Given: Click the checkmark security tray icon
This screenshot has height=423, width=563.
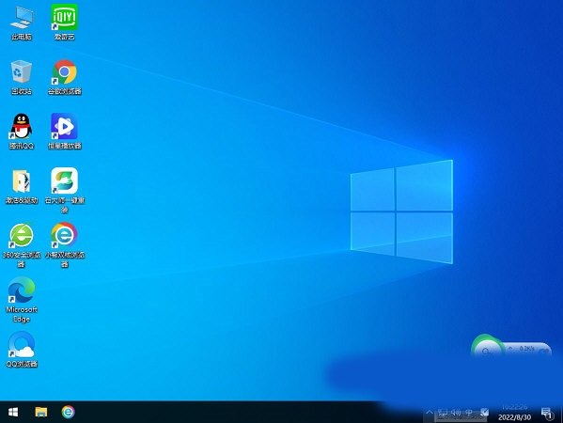Looking at the screenshot, I should pyautogui.click(x=484, y=413).
